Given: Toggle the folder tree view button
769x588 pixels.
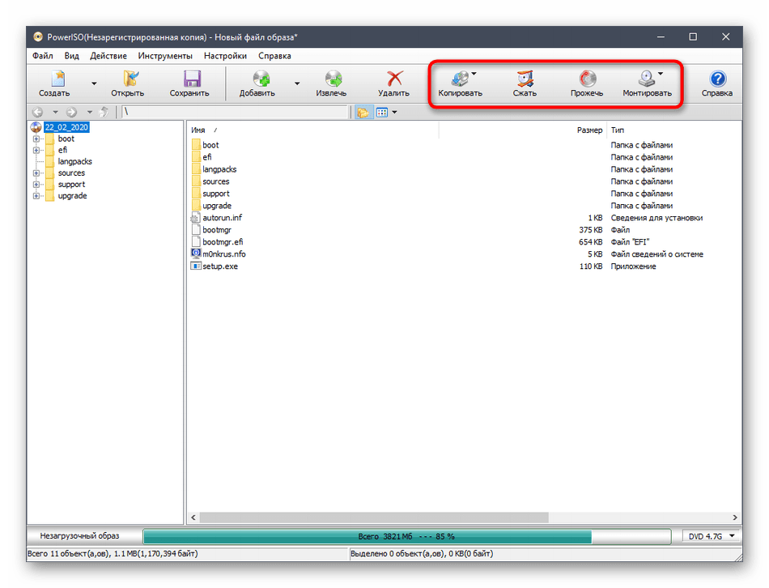Looking at the screenshot, I should point(363,113).
